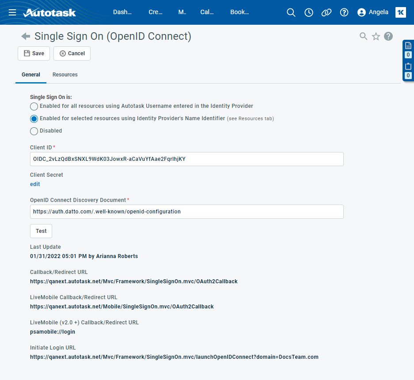Open the clipboard icon in right sidebar
Image resolution: width=414 pixels, height=380 pixels.
tap(408, 66)
